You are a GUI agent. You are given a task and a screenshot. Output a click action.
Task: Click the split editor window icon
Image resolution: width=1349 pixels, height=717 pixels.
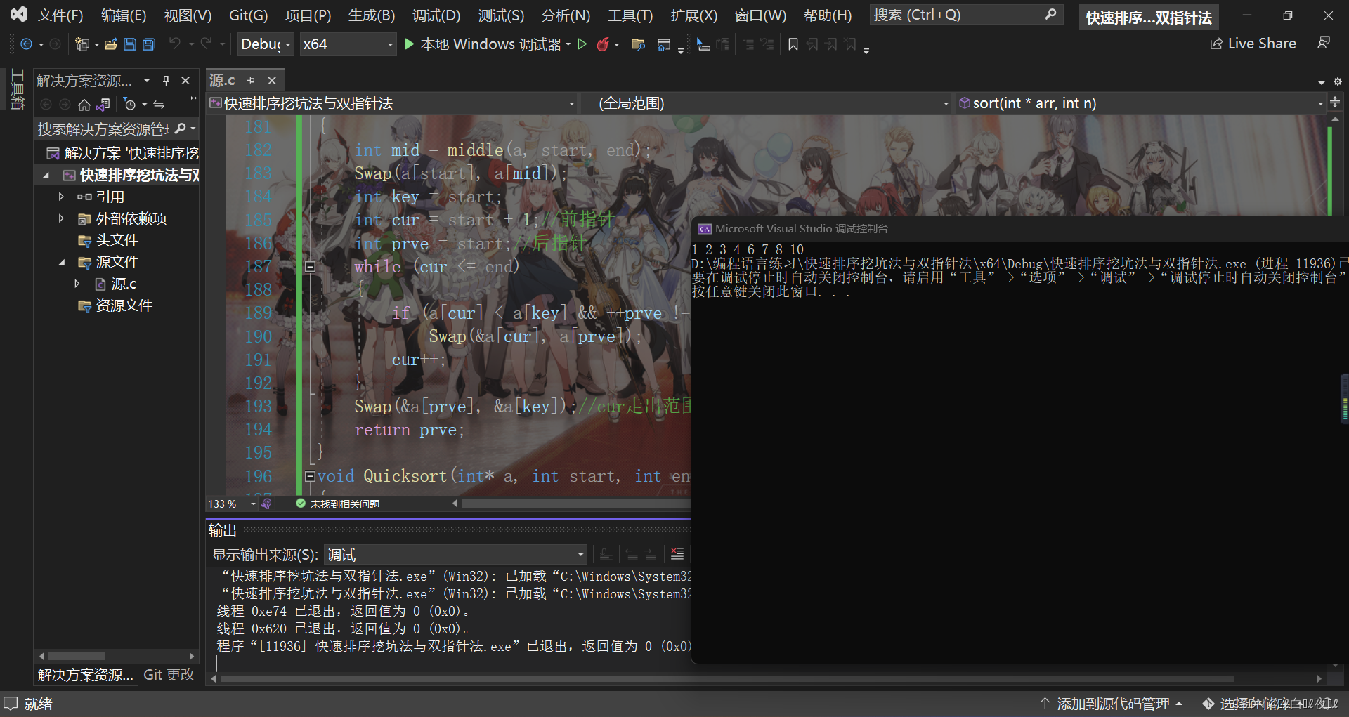1335,103
